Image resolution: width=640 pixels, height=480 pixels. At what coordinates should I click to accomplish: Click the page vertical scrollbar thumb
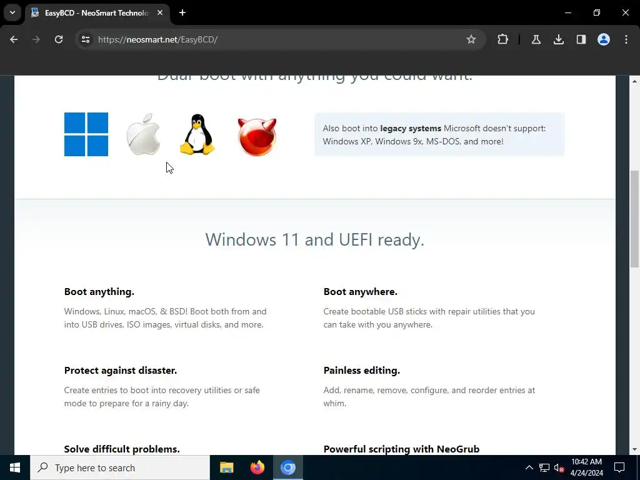point(634,219)
